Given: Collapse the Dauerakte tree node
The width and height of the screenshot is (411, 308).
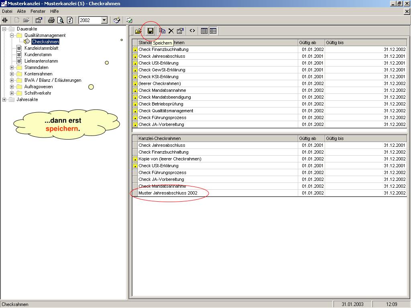Looking at the screenshot, I should coord(4,29).
